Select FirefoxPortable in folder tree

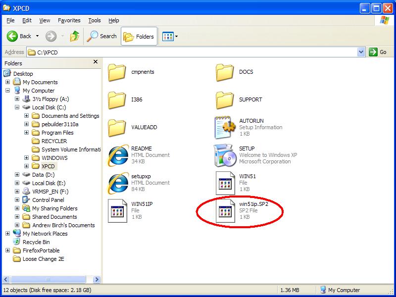point(41,250)
